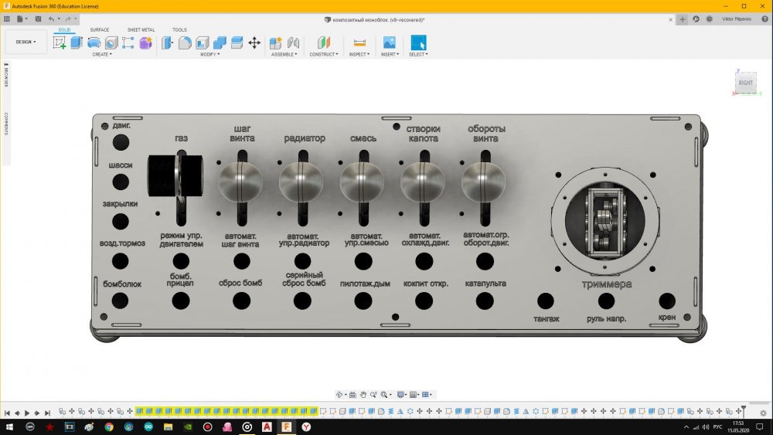This screenshot has width=773, height=435.
Task: Open Google Chrome from taskbar
Action: (109, 427)
